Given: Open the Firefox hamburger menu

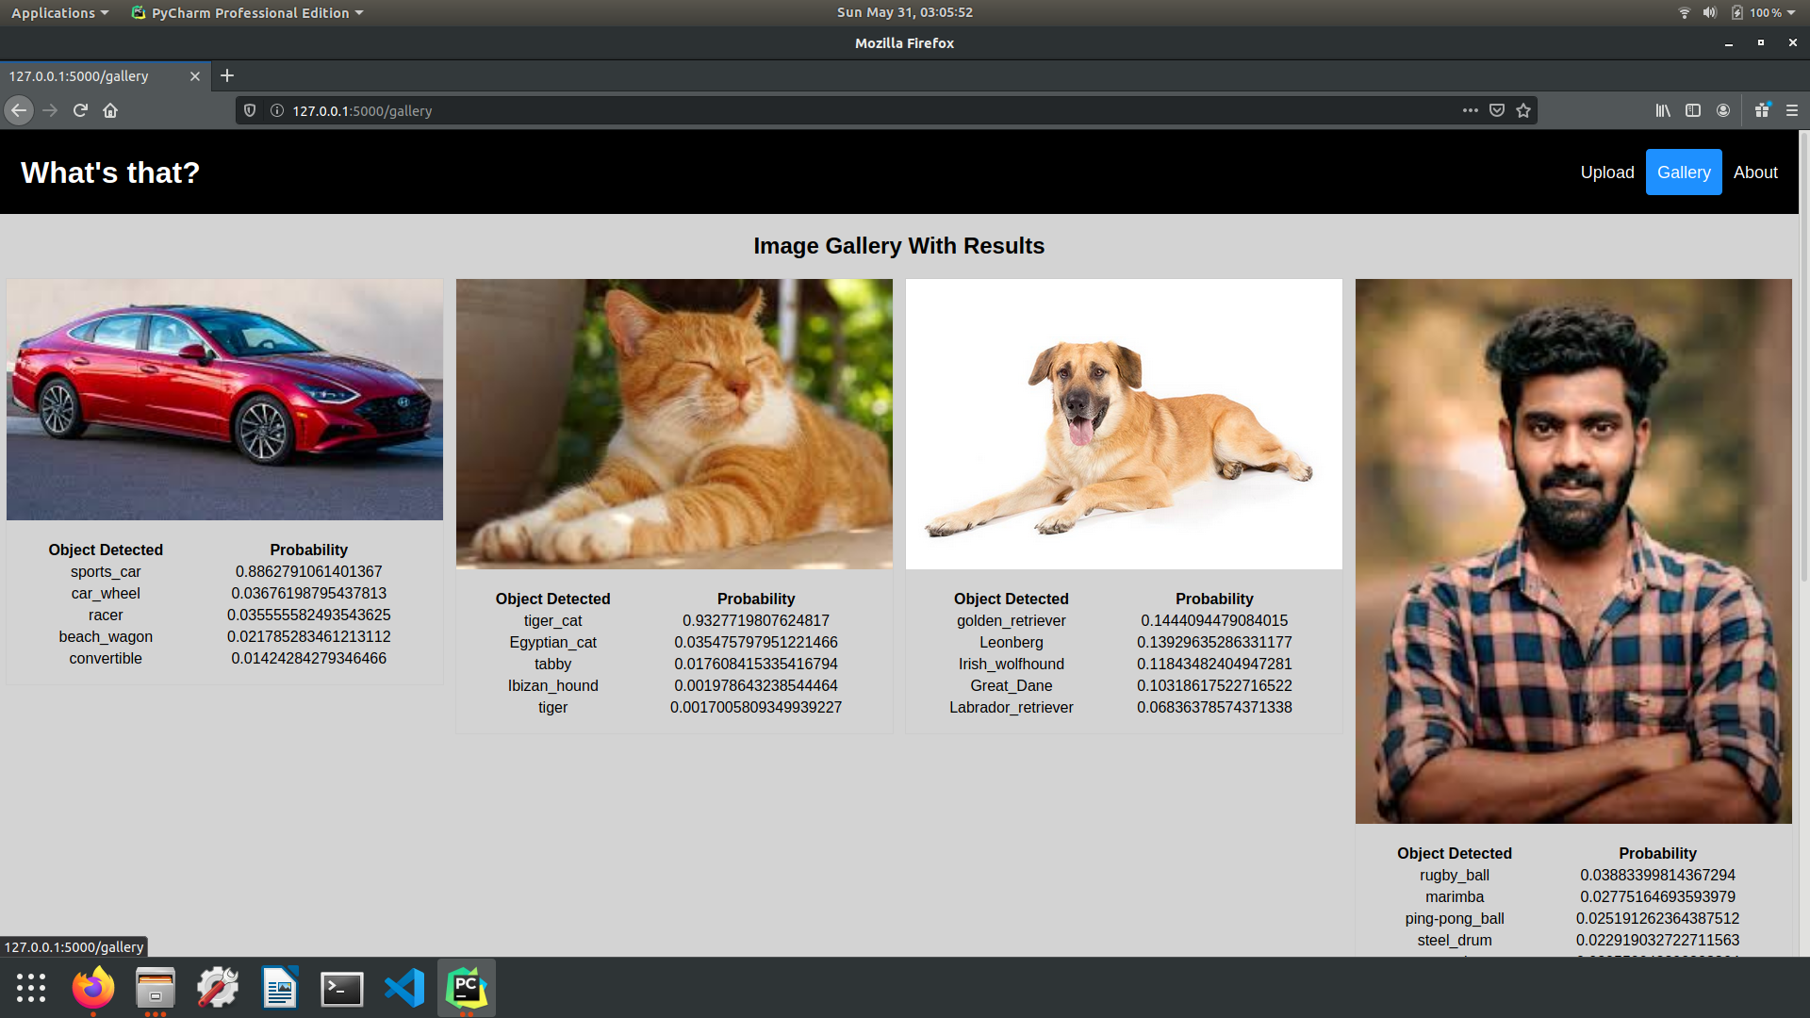Looking at the screenshot, I should click(x=1792, y=110).
